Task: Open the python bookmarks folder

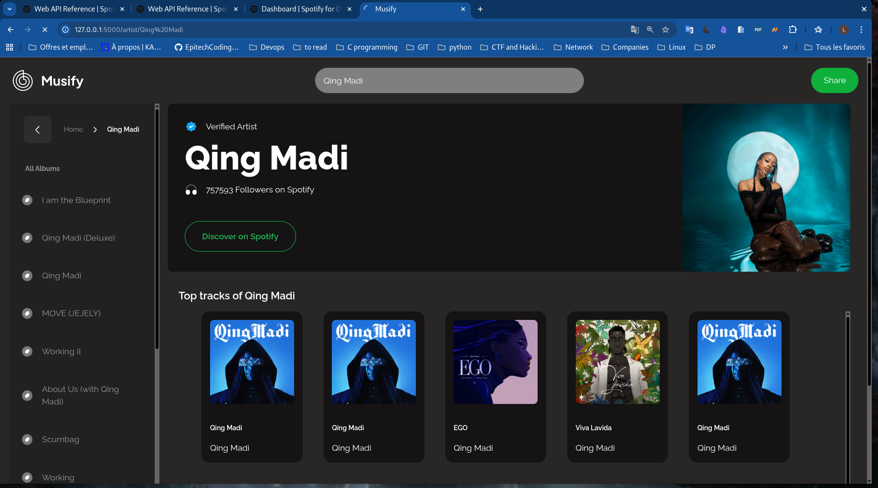Action: tap(455, 47)
